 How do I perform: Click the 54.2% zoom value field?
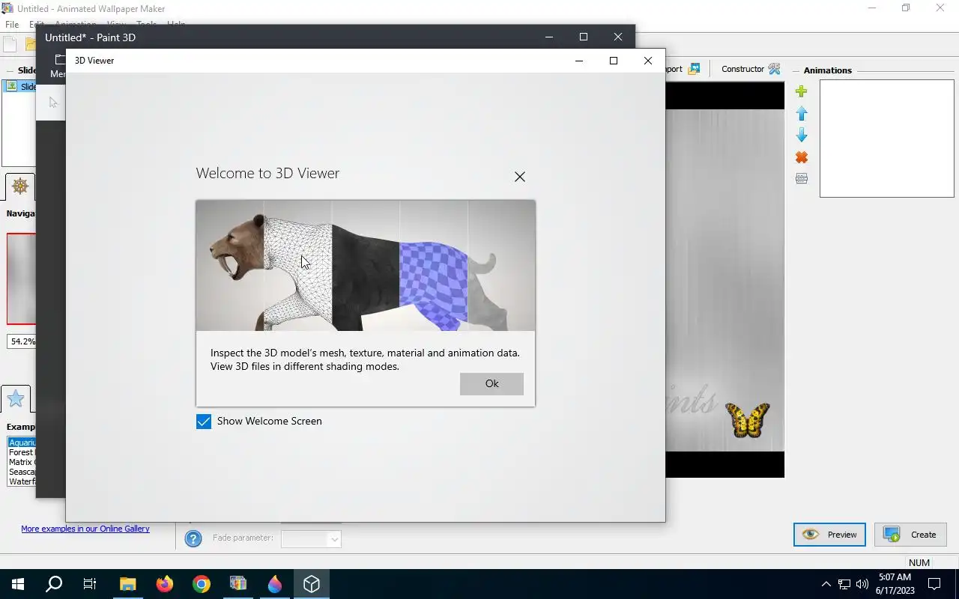(x=22, y=341)
